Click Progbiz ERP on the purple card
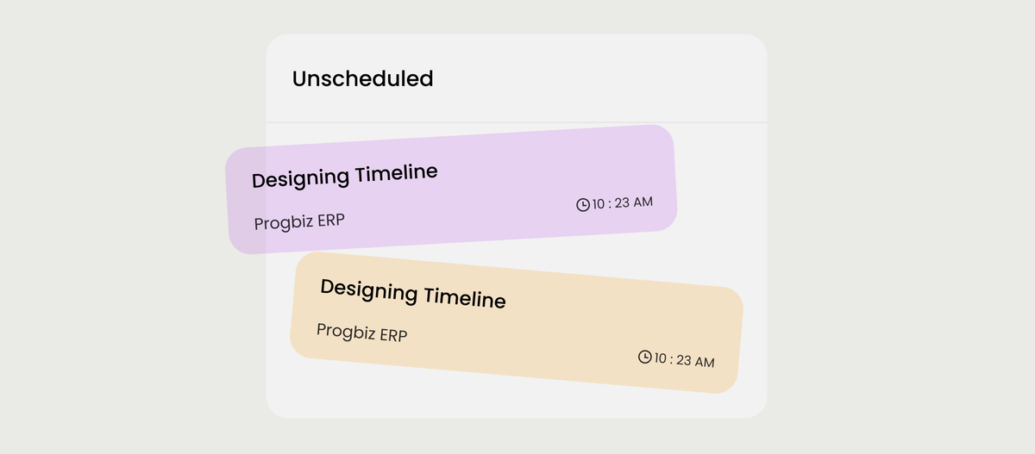Screen dimensions: 1035x454 [x=299, y=222]
